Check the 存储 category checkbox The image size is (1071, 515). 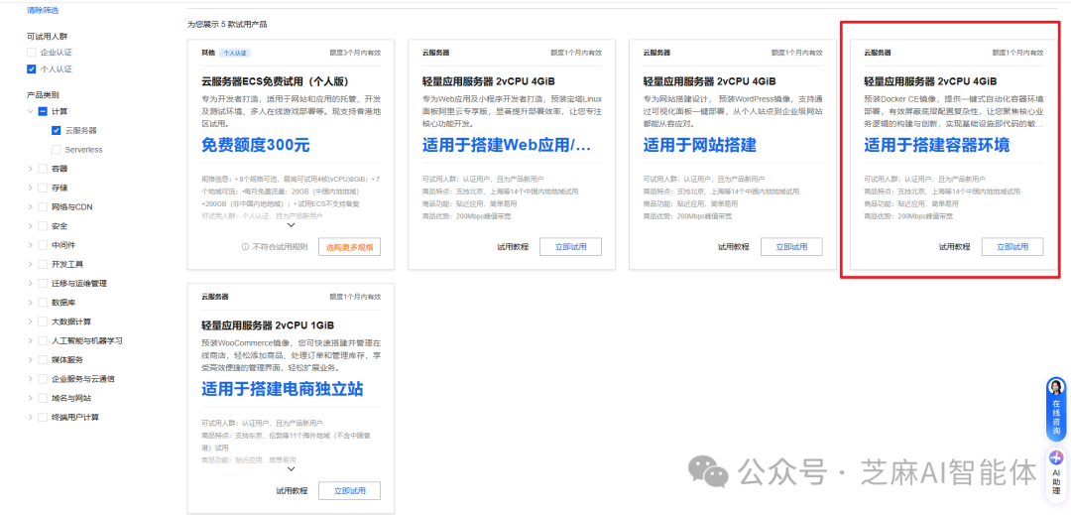pos(43,188)
